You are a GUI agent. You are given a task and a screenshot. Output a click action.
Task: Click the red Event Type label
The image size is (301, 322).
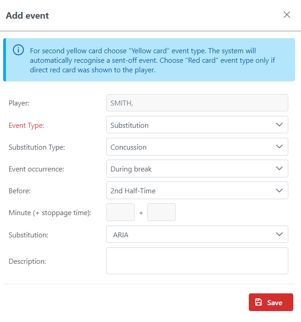tap(26, 126)
